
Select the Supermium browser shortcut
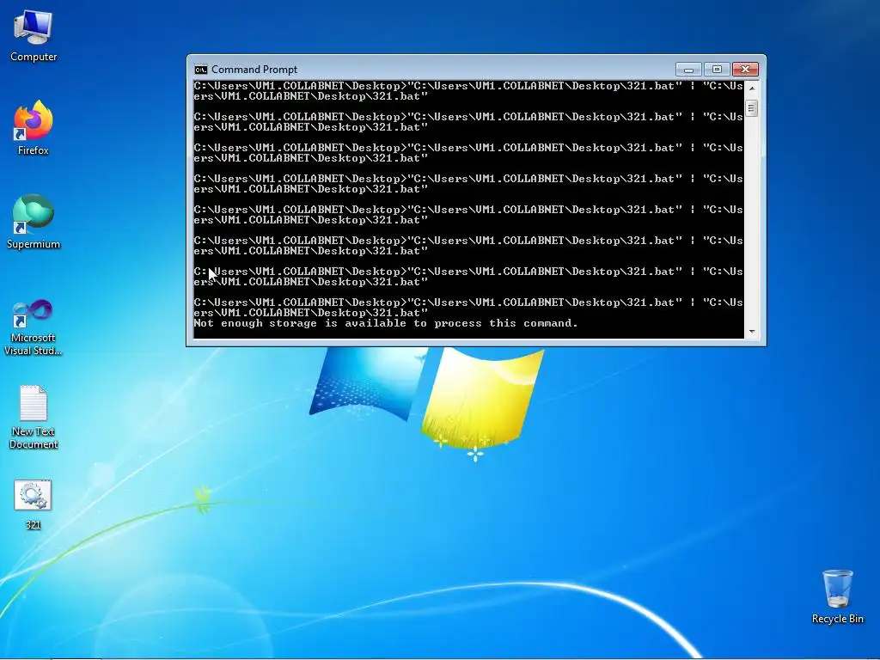tap(34, 222)
